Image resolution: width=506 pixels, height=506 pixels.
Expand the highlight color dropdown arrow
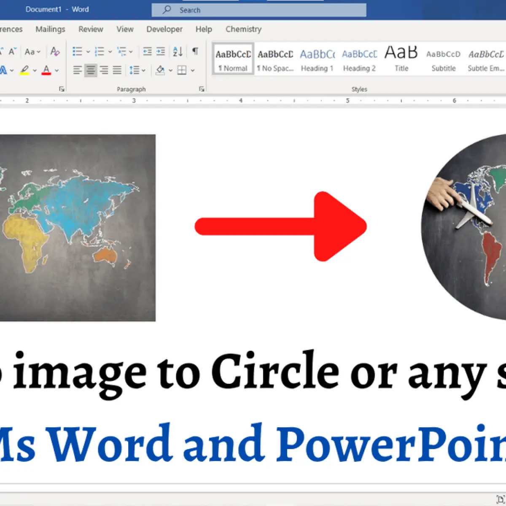(x=35, y=70)
